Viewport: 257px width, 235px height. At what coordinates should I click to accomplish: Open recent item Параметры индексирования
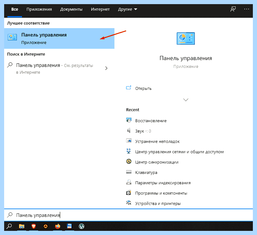coord(163,182)
